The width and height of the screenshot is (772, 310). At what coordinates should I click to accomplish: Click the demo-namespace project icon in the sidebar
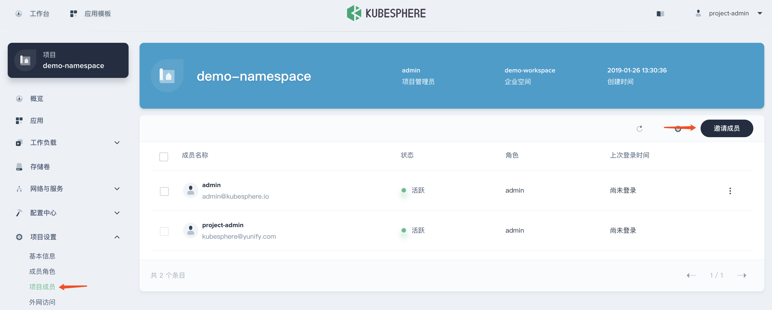pyautogui.click(x=25, y=60)
